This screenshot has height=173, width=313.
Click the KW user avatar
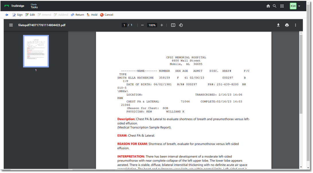[x=293, y=6]
